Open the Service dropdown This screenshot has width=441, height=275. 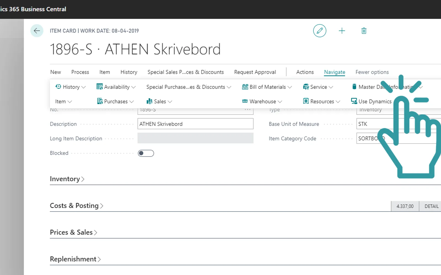pos(318,87)
